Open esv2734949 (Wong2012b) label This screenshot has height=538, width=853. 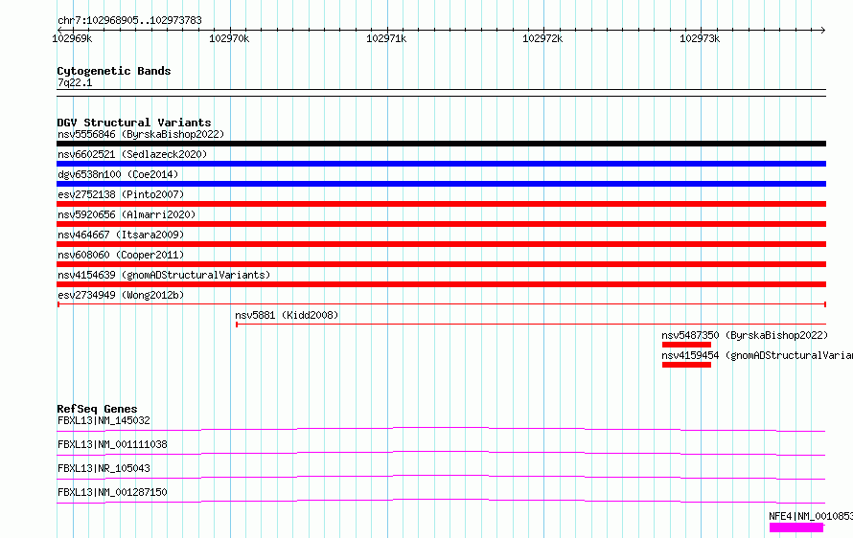pos(121,295)
